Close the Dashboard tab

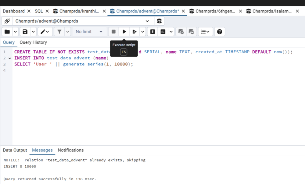tap(29, 11)
